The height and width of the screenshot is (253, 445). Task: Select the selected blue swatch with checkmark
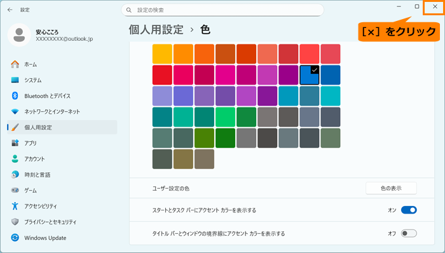310,75
